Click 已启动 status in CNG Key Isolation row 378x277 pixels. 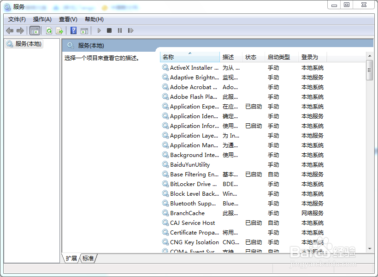click(254, 242)
